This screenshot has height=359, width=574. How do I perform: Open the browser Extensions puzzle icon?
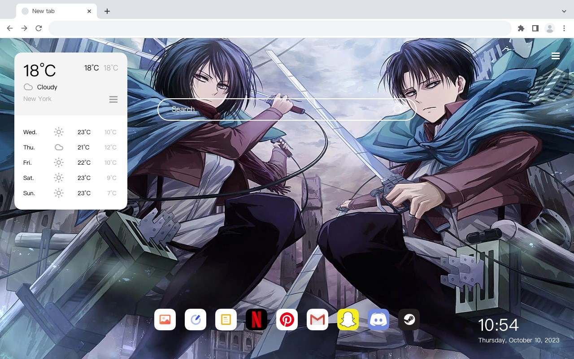(x=521, y=28)
